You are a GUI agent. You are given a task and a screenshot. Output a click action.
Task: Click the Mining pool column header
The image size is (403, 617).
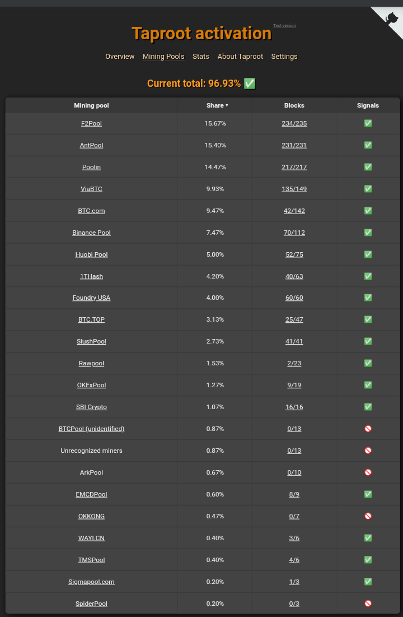click(x=92, y=105)
